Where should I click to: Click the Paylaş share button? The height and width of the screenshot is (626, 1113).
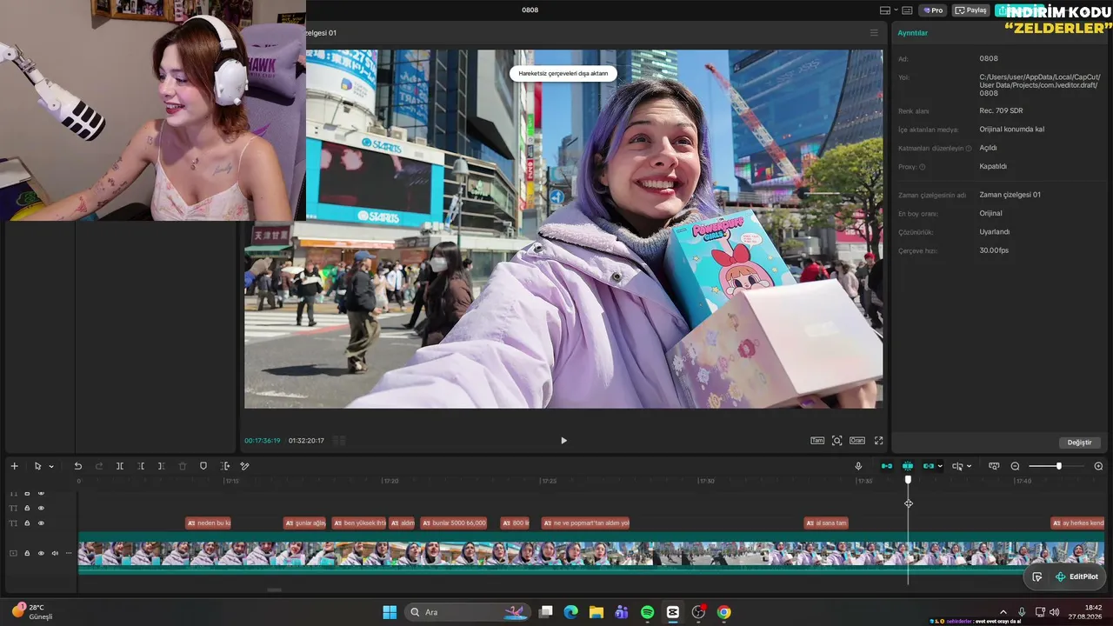pos(971,10)
